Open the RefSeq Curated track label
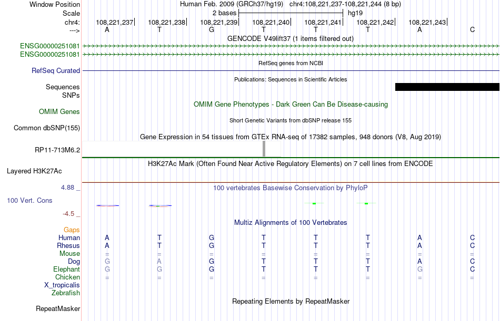The height and width of the screenshot is (321, 500). (56, 71)
